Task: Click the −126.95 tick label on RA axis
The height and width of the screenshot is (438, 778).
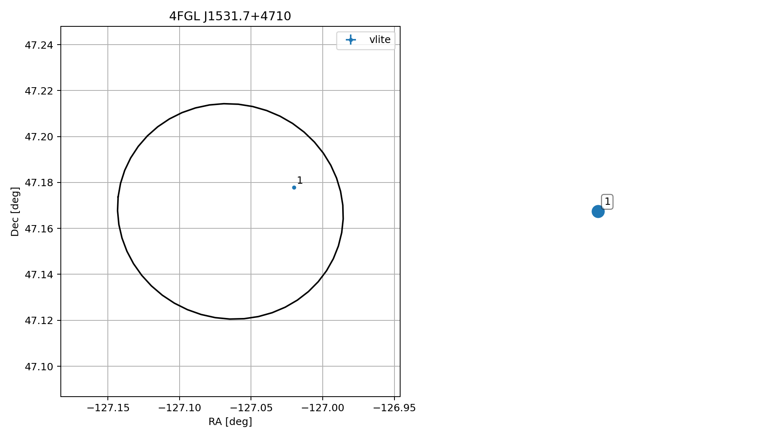Action: click(x=394, y=408)
